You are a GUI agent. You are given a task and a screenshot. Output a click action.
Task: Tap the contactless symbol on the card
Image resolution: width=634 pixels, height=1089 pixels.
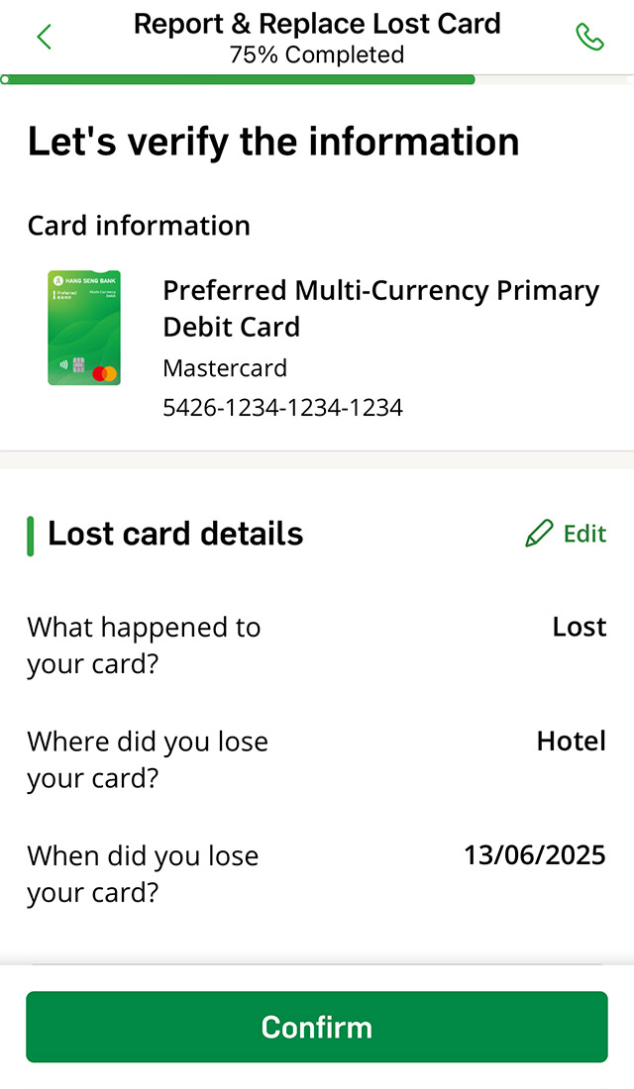pyautogui.click(x=63, y=364)
